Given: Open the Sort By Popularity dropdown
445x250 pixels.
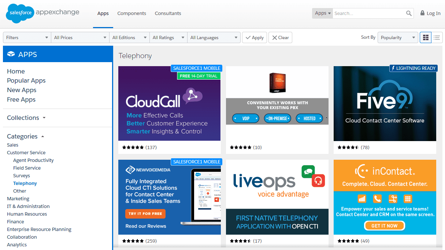Looking at the screenshot, I should pyautogui.click(x=398, y=37).
